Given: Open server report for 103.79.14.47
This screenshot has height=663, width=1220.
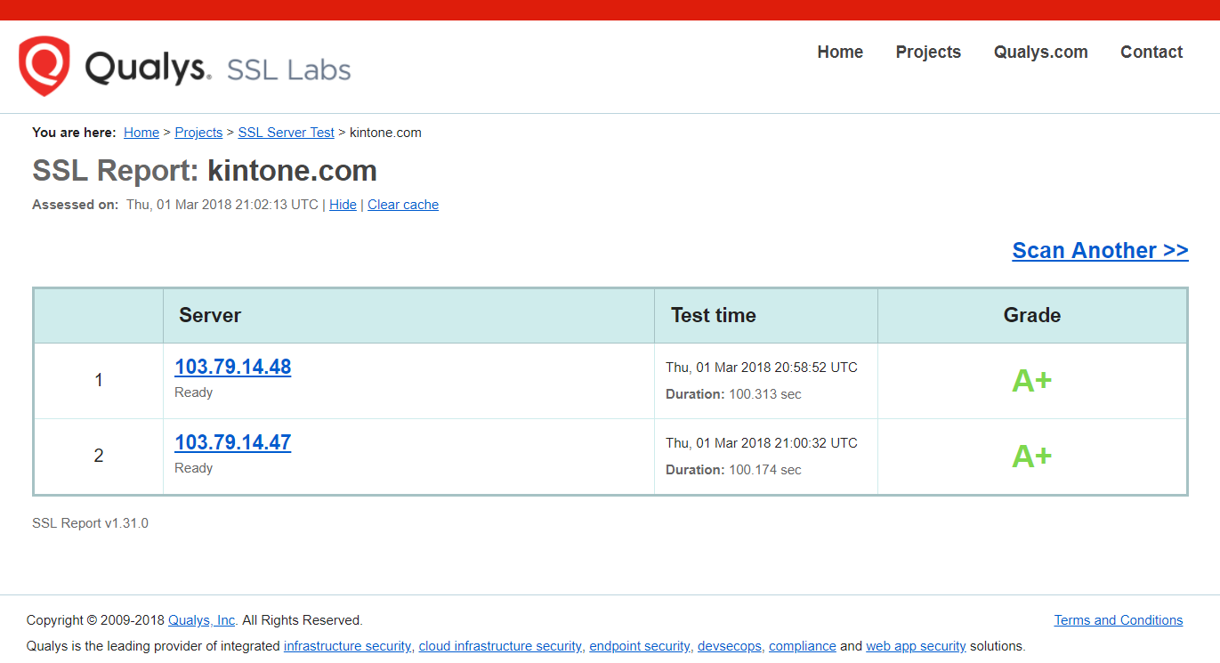Looking at the screenshot, I should coord(233,442).
